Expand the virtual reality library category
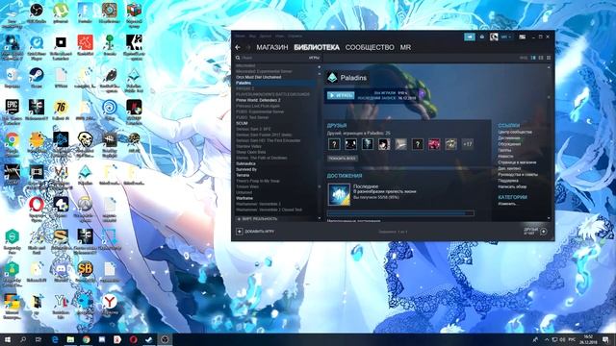Viewport: 616px width, 346px height. pos(257,219)
